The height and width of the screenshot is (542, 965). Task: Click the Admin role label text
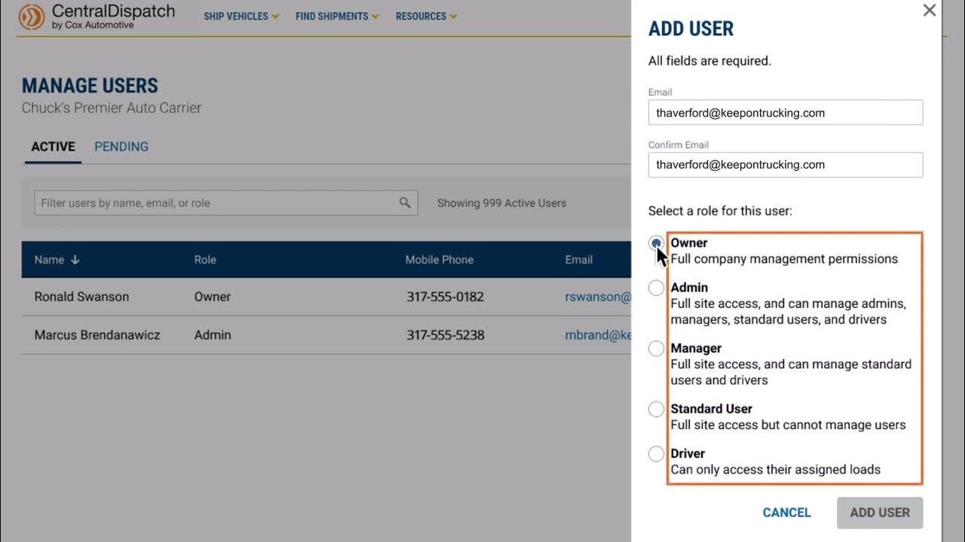click(x=689, y=288)
